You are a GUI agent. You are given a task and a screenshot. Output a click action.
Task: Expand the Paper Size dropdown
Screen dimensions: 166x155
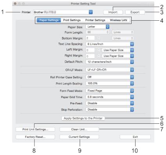tap(98, 27)
